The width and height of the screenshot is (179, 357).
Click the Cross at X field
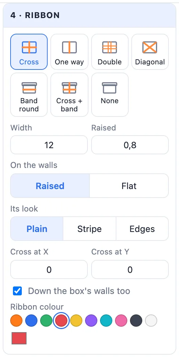49,269
